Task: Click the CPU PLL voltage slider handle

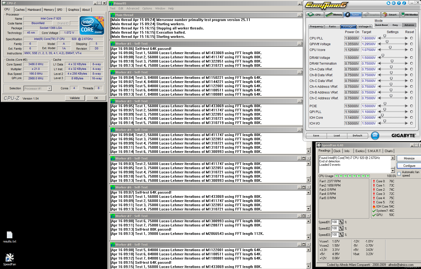Action: tap(385, 36)
